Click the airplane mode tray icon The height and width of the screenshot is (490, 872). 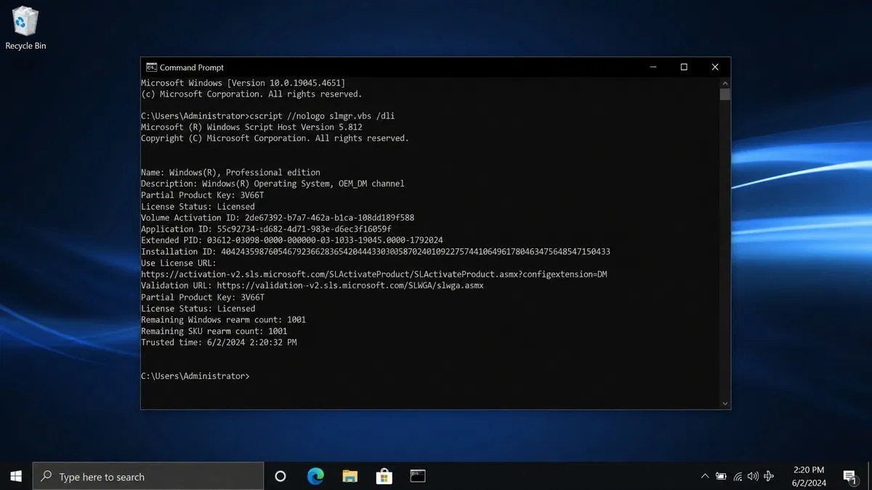click(769, 476)
